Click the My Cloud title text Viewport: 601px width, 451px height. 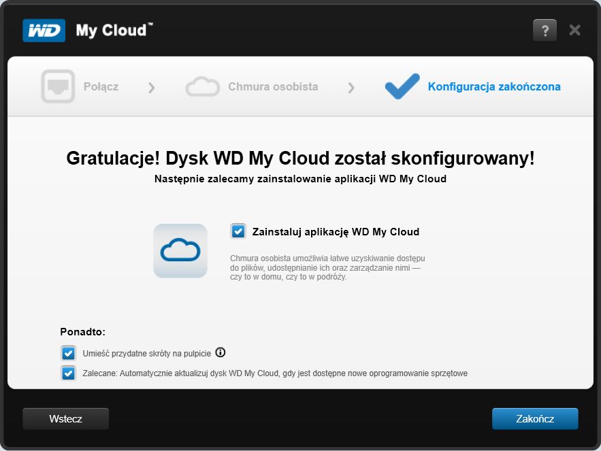click(114, 31)
